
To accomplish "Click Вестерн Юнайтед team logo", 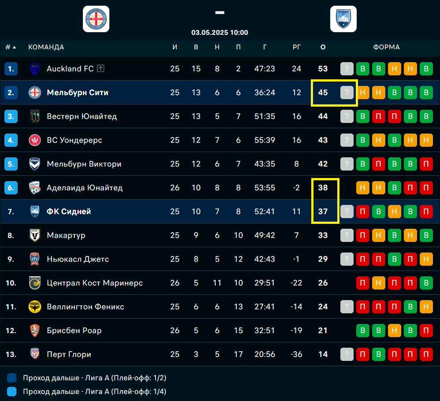I will click(35, 116).
